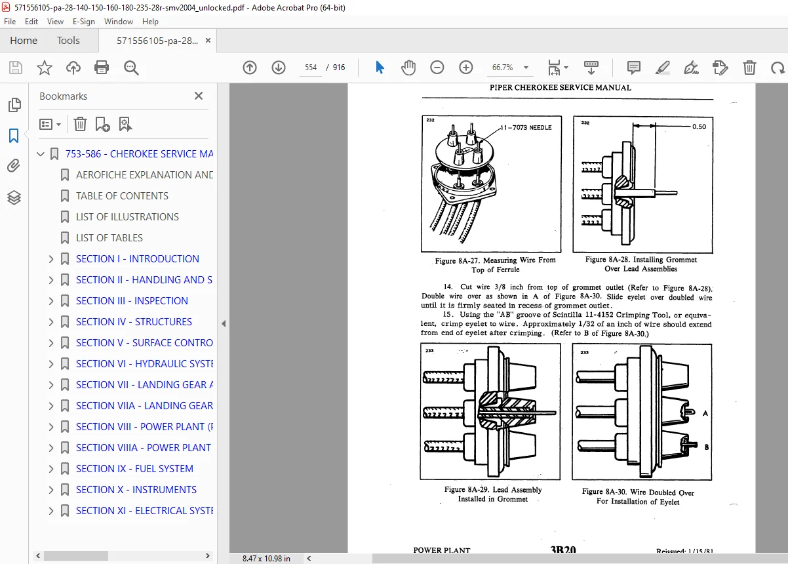The height and width of the screenshot is (564, 788).
Task: Toggle scrolling mode icon
Action: coord(591,68)
